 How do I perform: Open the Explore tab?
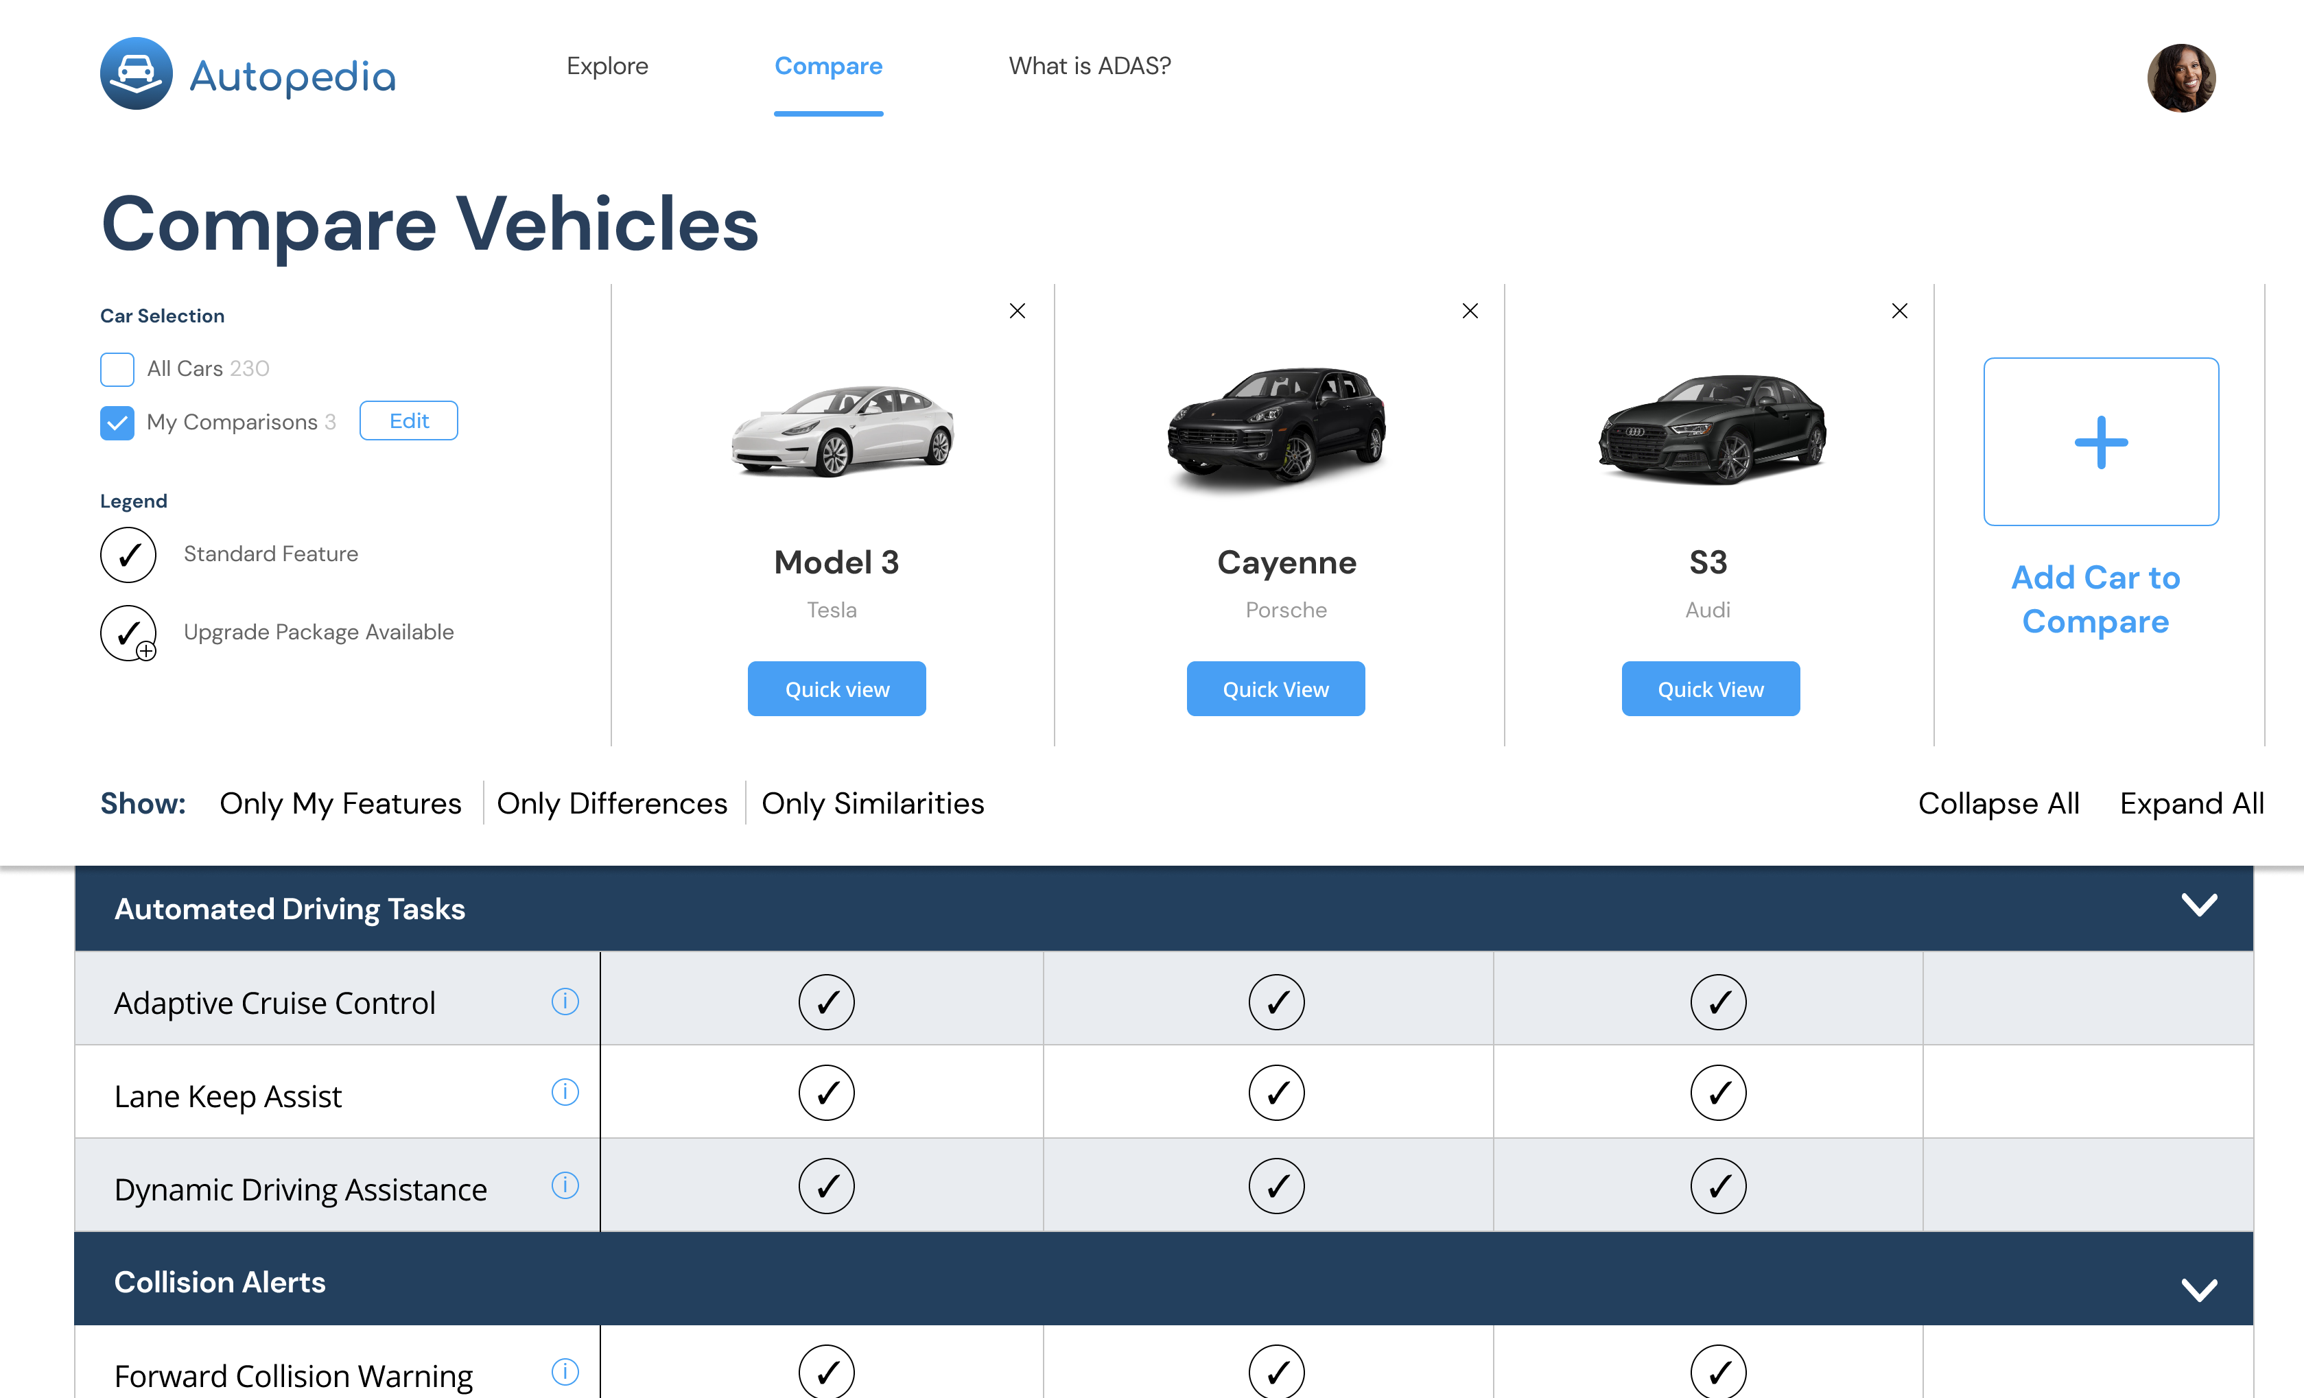(x=607, y=65)
